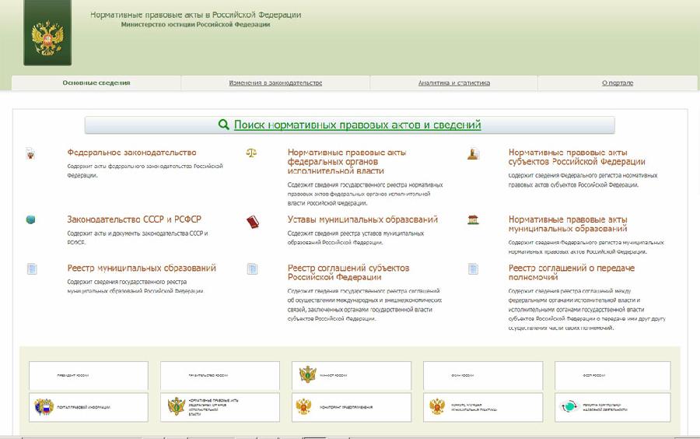Open the О портале tab
This screenshot has width=700, height=439.
pos(618,83)
